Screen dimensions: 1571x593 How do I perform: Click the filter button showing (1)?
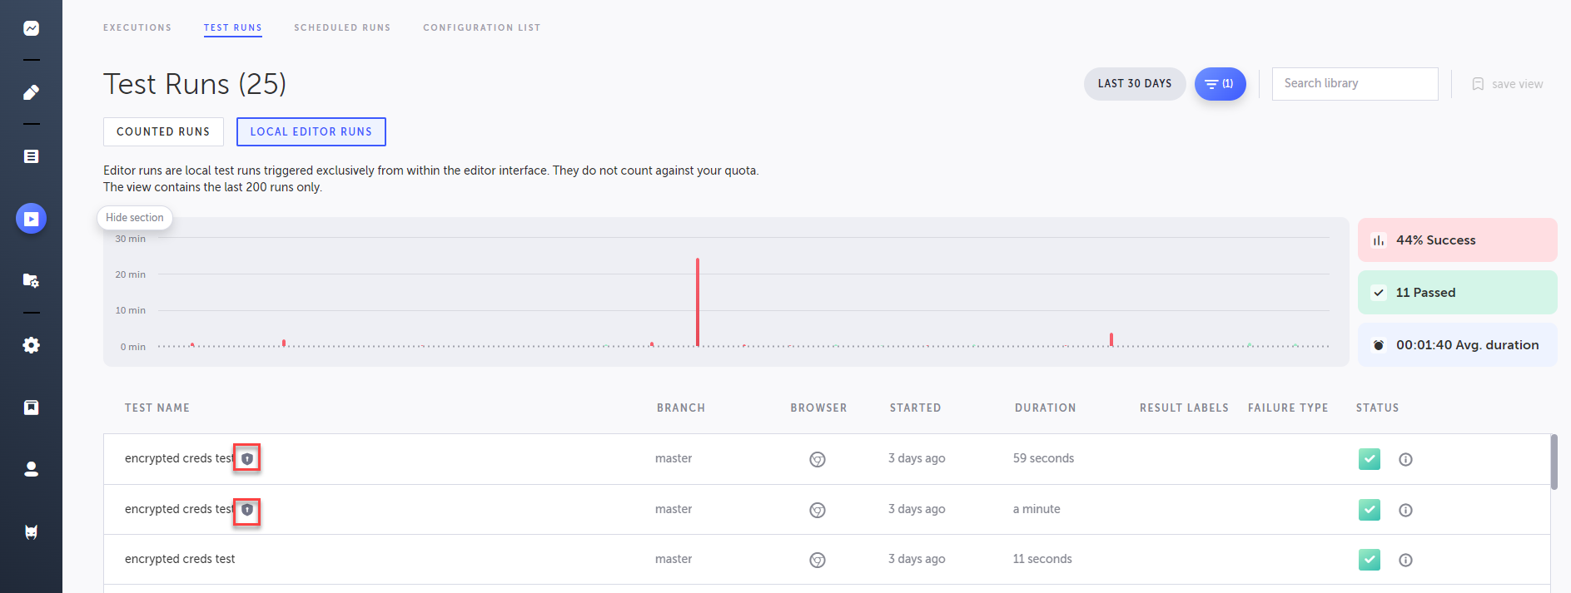(1220, 84)
